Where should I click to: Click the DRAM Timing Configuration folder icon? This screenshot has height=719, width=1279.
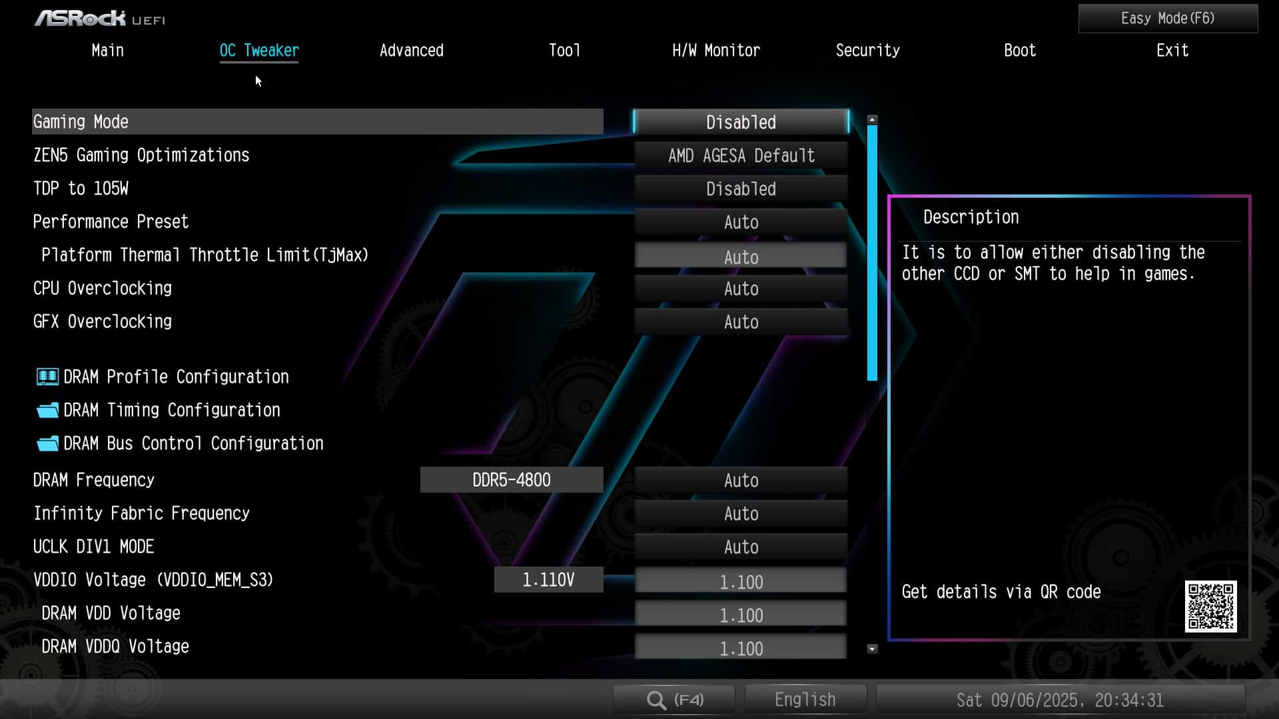pos(47,410)
